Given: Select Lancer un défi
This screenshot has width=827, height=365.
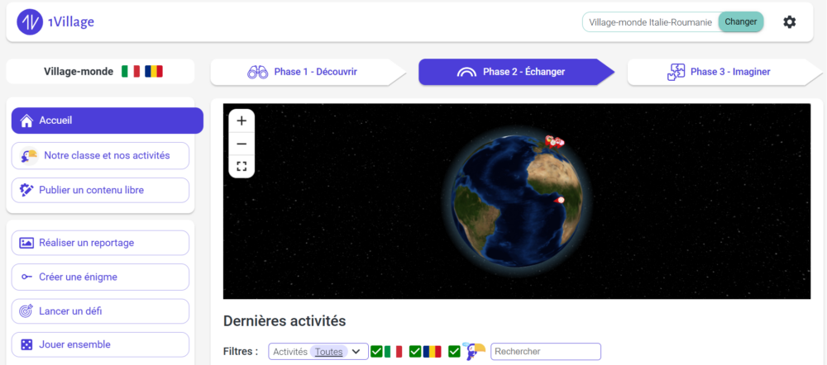Looking at the screenshot, I should [x=100, y=311].
